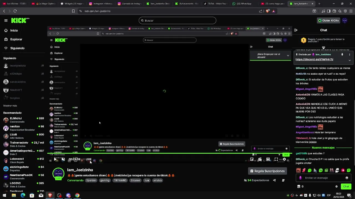Toggle mini player mode icon
This screenshot has width=355, height=199.
click(252, 159)
